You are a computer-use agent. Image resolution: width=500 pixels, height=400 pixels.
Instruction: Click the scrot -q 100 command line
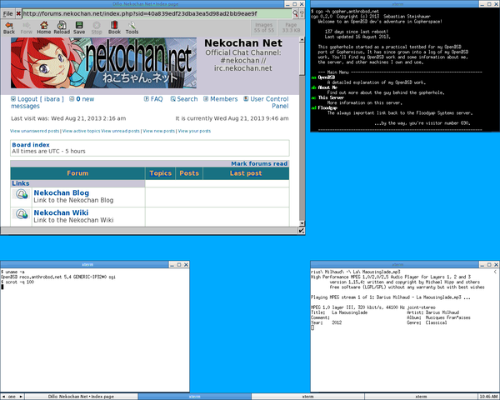click(x=17, y=282)
